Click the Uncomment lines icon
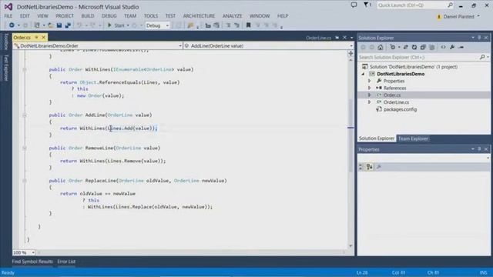 (x=236, y=25)
